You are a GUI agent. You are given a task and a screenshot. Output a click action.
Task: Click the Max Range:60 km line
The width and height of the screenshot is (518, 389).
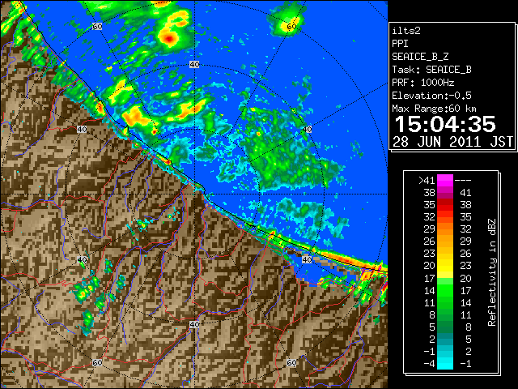coord(434,109)
